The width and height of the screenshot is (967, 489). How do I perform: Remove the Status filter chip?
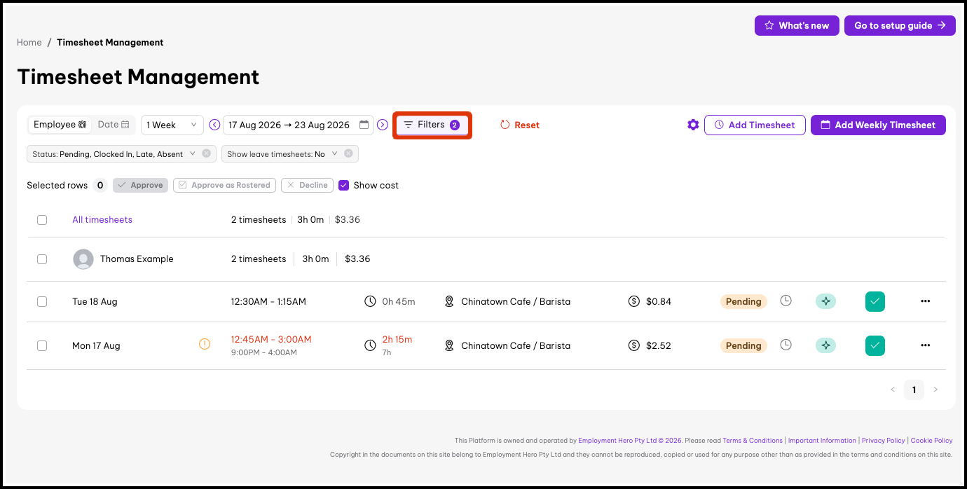point(206,153)
